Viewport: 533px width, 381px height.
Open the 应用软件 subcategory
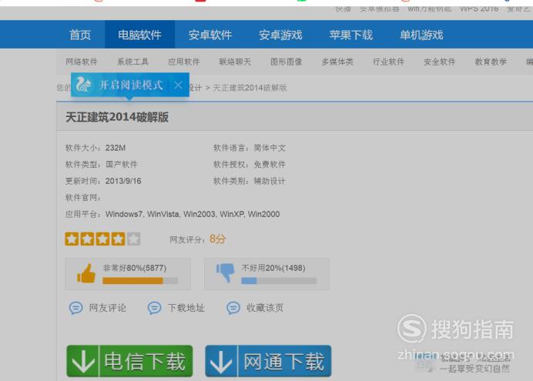184,62
